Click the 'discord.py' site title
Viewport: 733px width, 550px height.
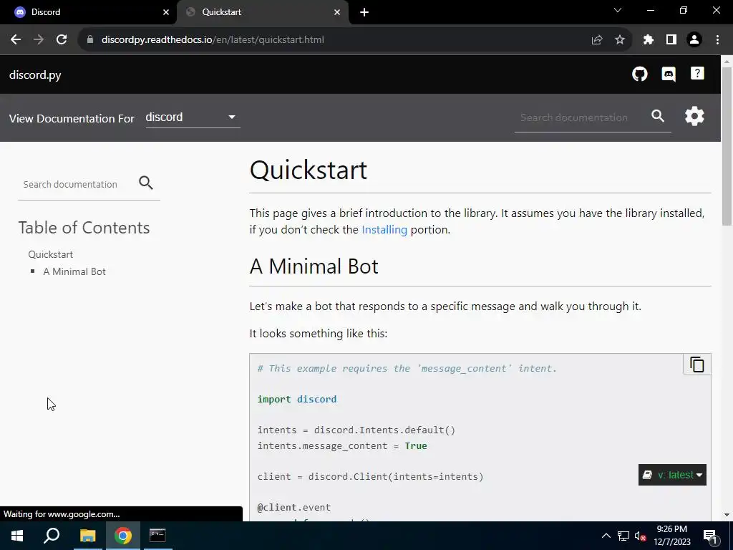(x=35, y=74)
